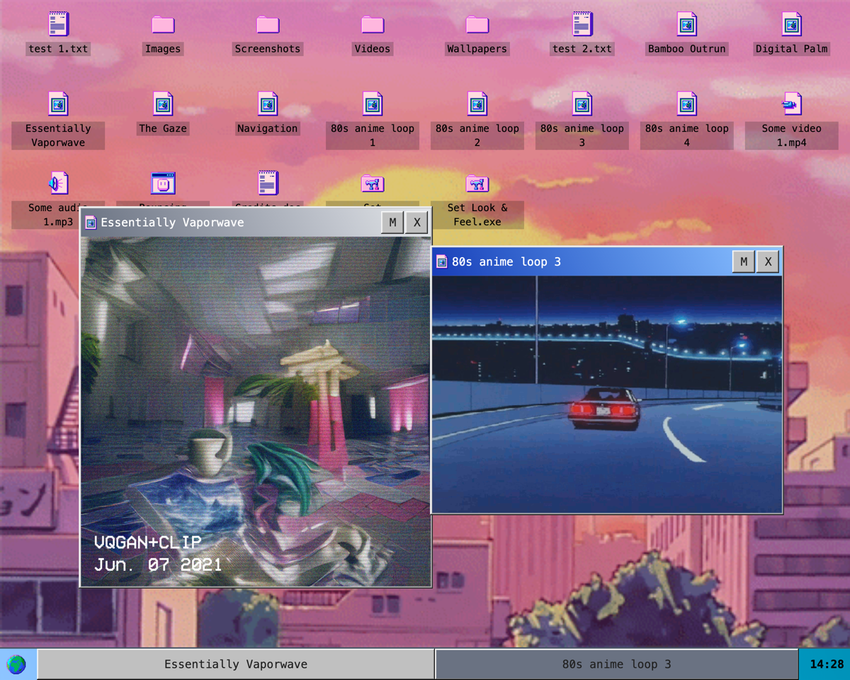This screenshot has width=850, height=680.
Task: Open the Screenshots folder
Action: (267, 24)
